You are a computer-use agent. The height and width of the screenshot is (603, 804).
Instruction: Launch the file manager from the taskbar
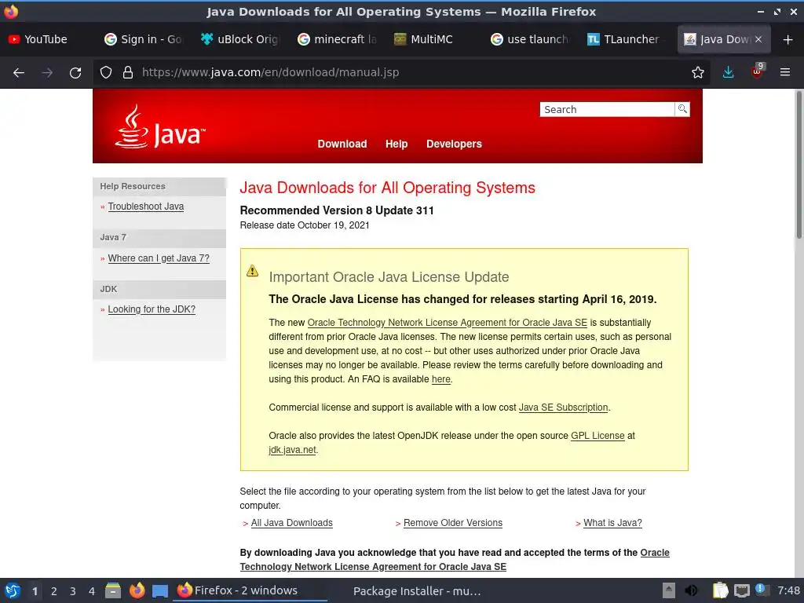pos(113,590)
